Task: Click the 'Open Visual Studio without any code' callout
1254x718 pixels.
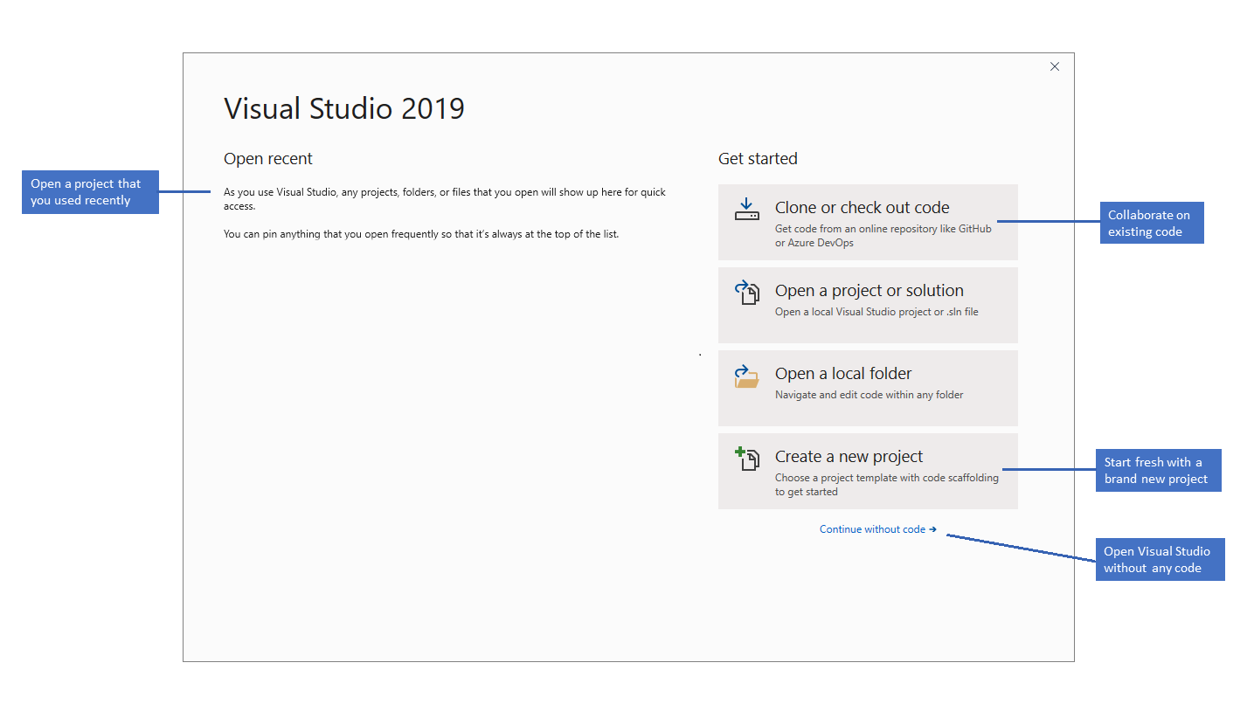Action: point(1160,559)
